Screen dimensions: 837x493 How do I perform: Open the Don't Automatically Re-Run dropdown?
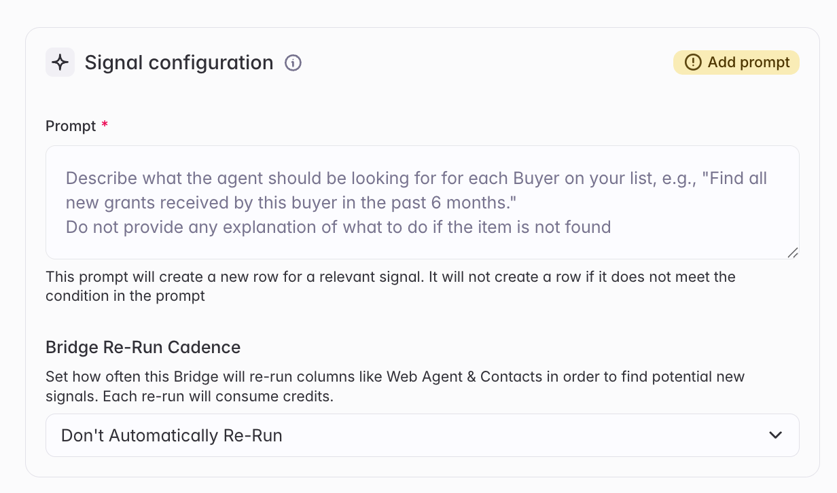(423, 435)
